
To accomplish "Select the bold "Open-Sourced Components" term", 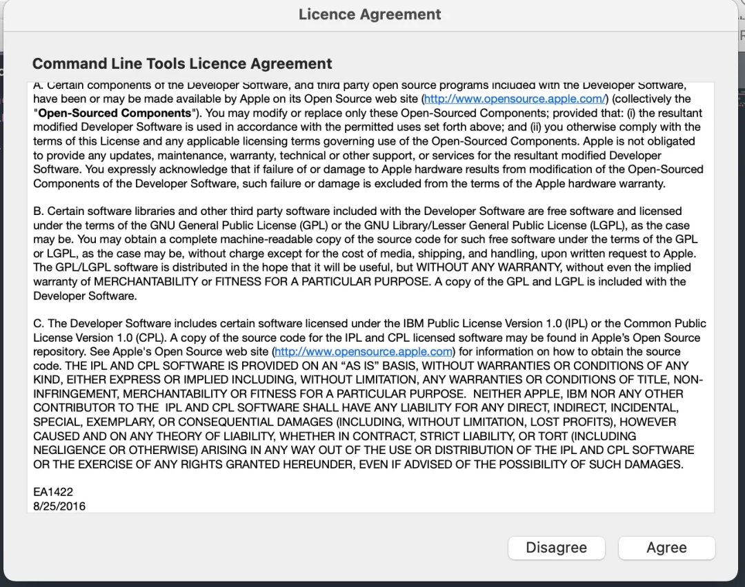I will click(115, 114).
